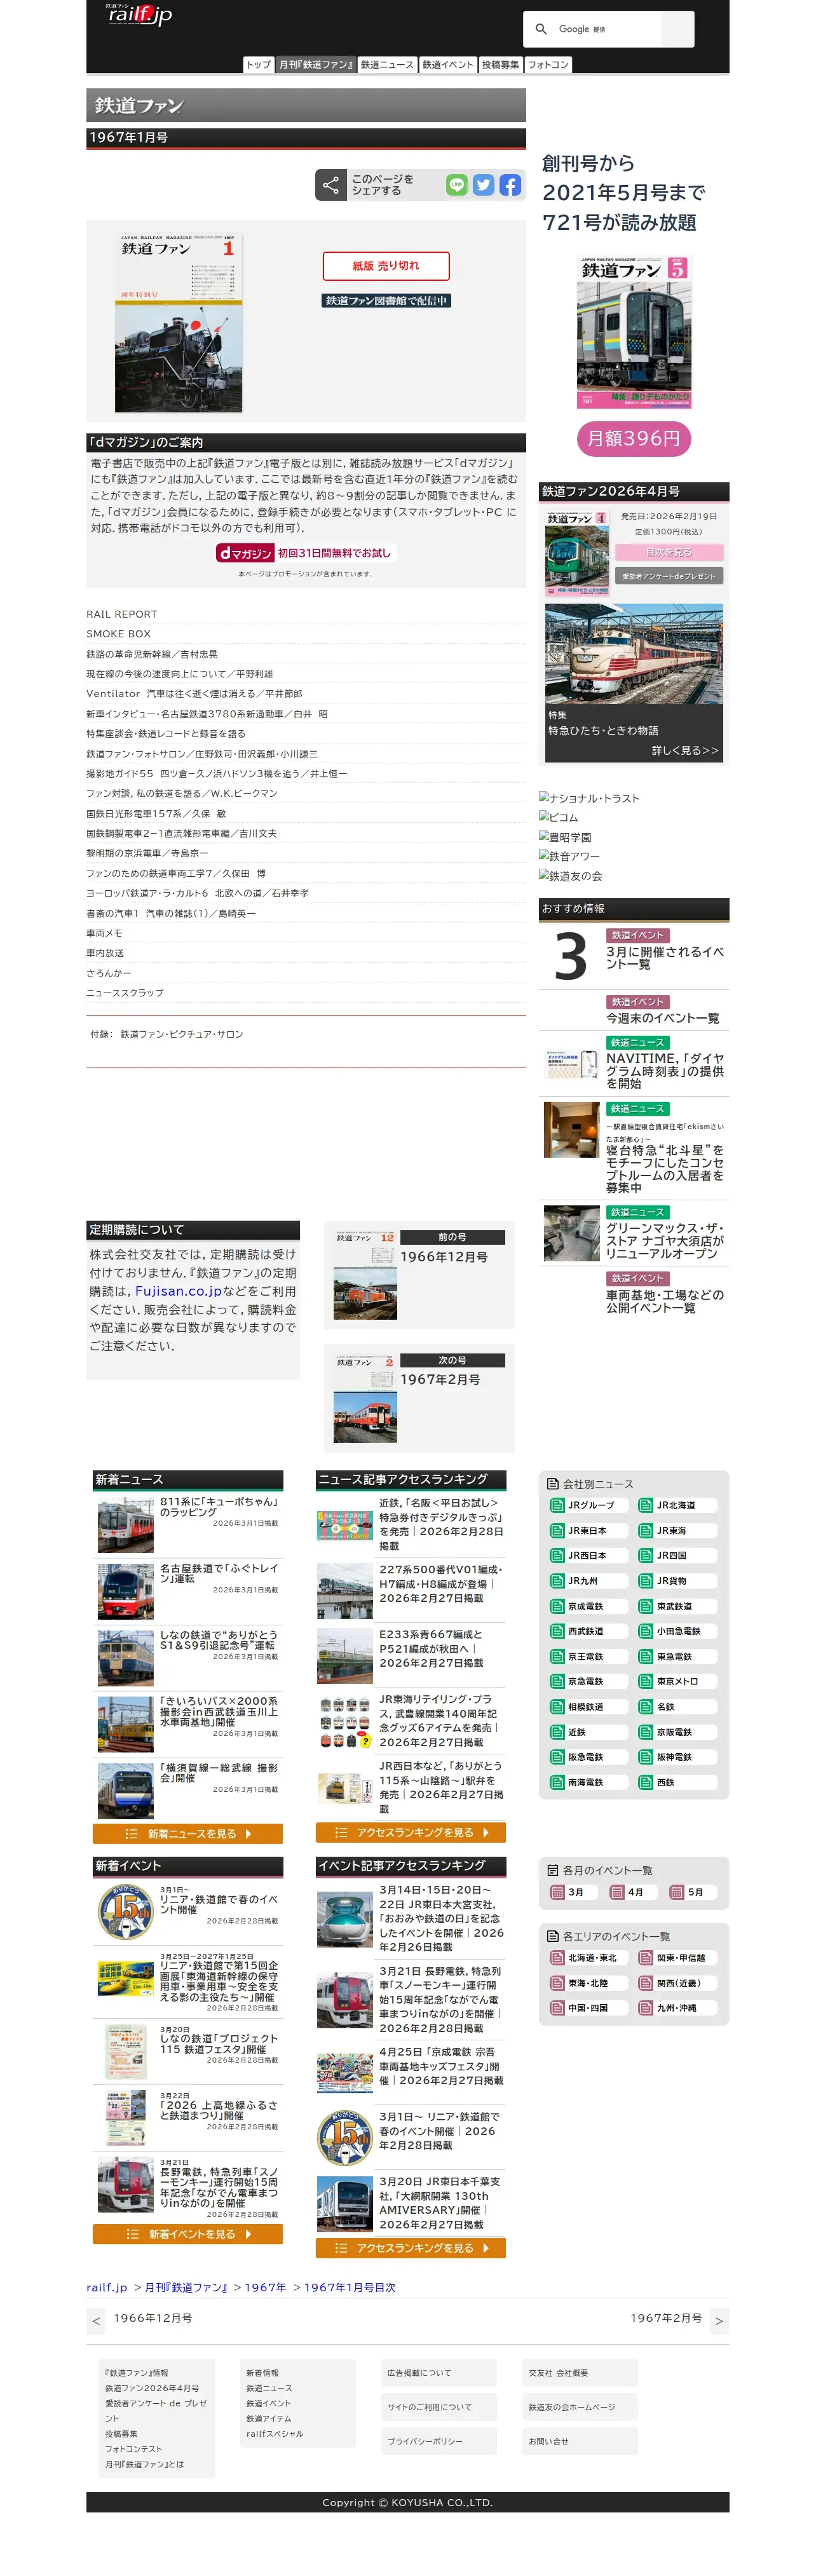
Task: Open news 811系にキューポちゃんのラッピング
Action: click(x=219, y=1507)
